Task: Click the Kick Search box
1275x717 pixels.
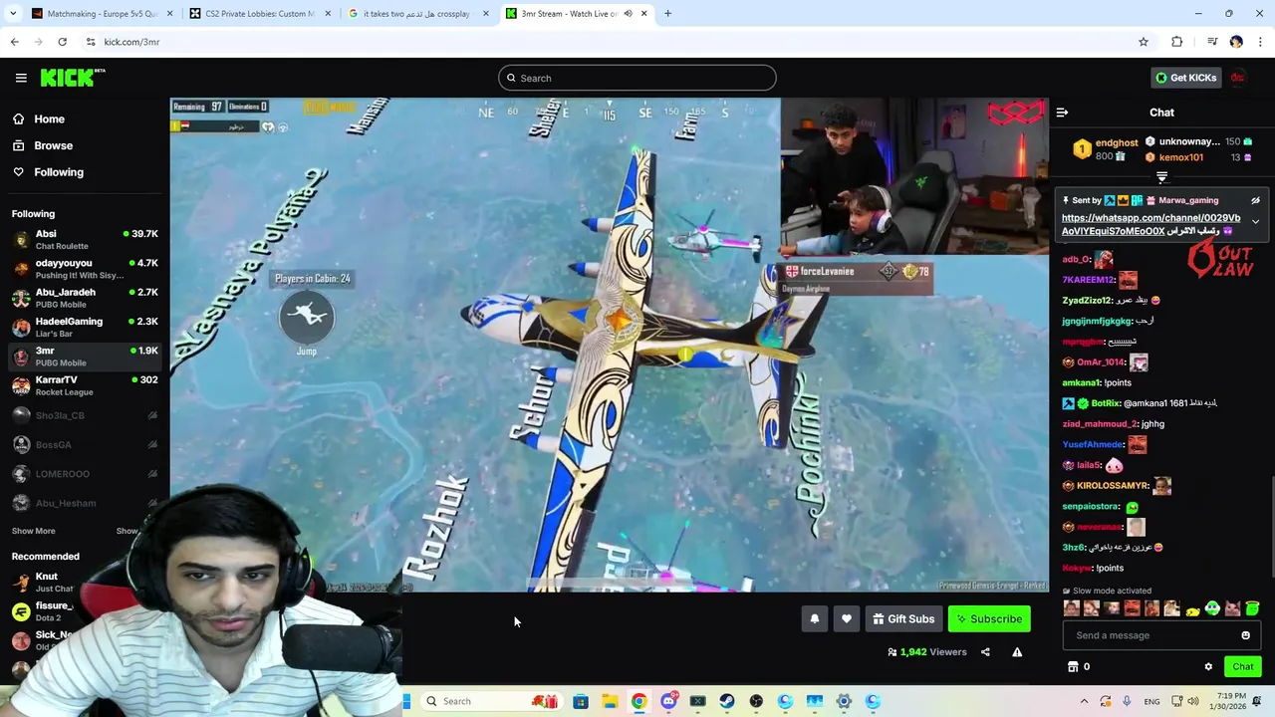Action: [x=637, y=78]
